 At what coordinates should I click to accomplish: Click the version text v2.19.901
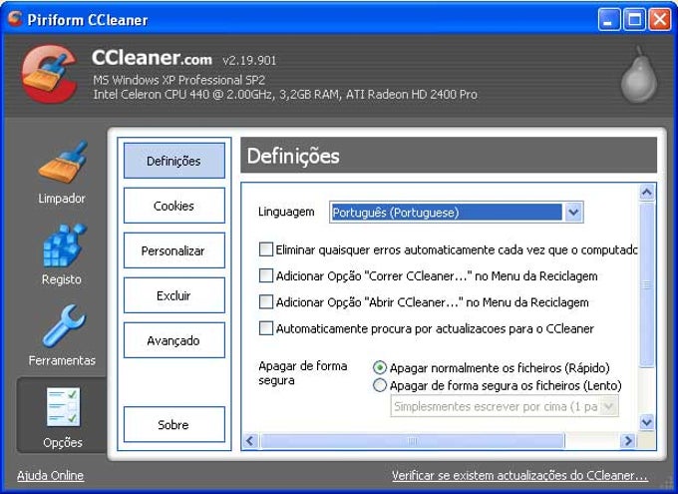[x=249, y=60]
